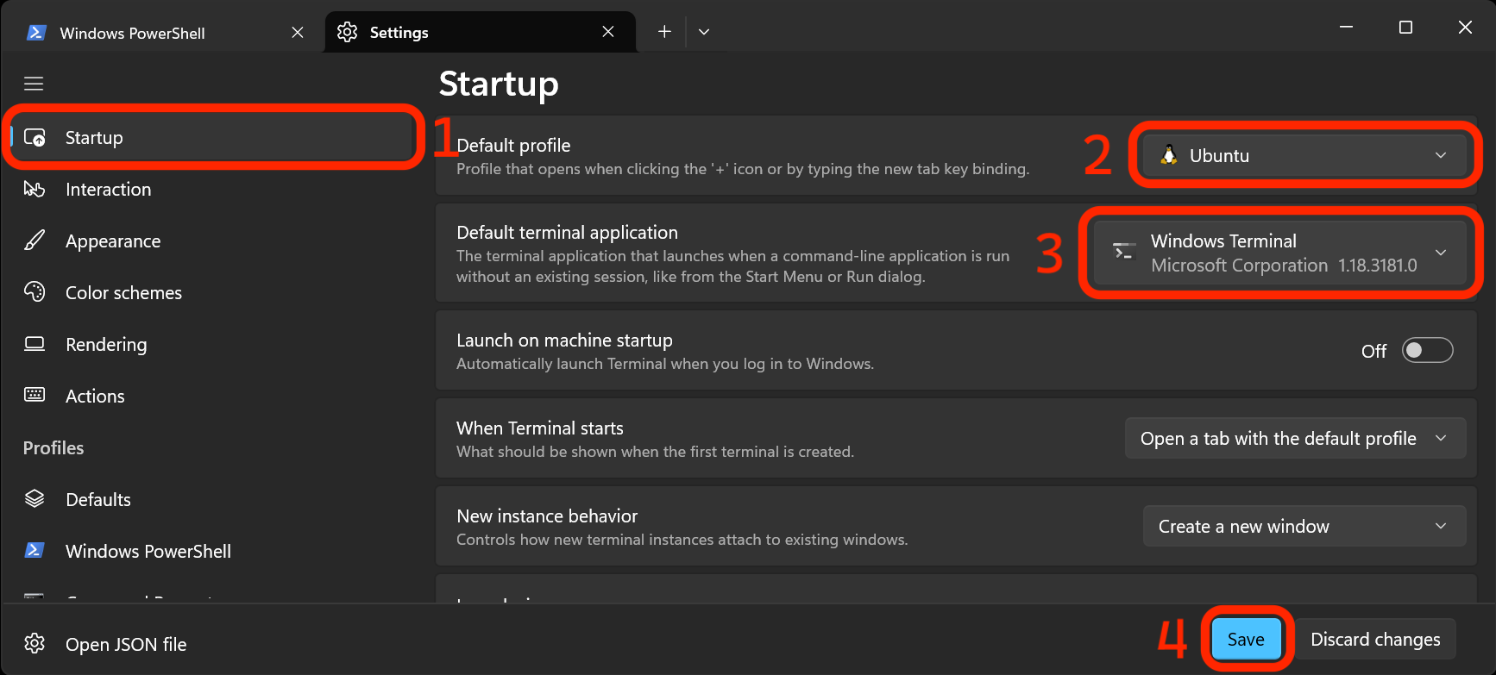Select the Defaults profile entry

pyautogui.click(x=98, y=500)
